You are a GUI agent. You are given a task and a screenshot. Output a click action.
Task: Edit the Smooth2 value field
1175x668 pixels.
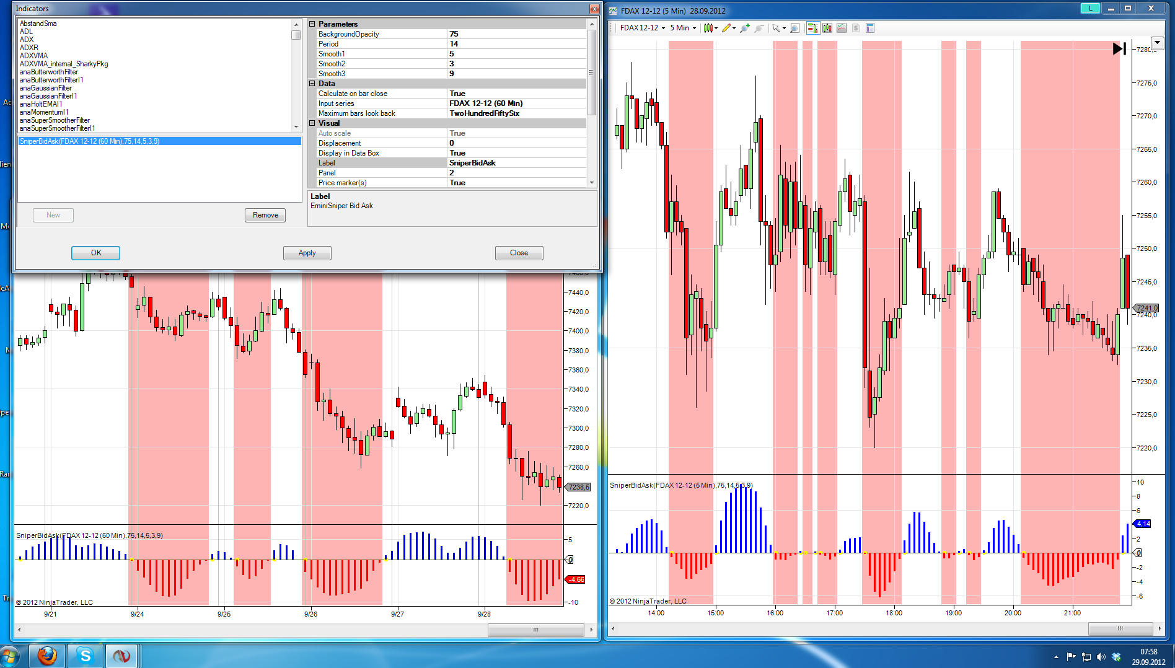[x=516, y=64]
